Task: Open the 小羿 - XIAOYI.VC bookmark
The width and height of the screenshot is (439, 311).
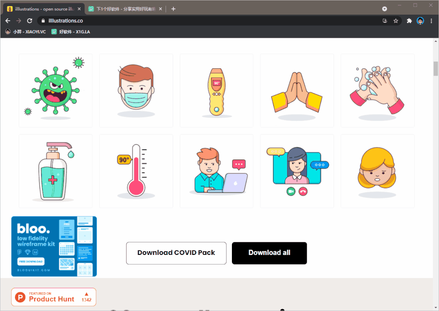Action: click(x=26, y=32)
